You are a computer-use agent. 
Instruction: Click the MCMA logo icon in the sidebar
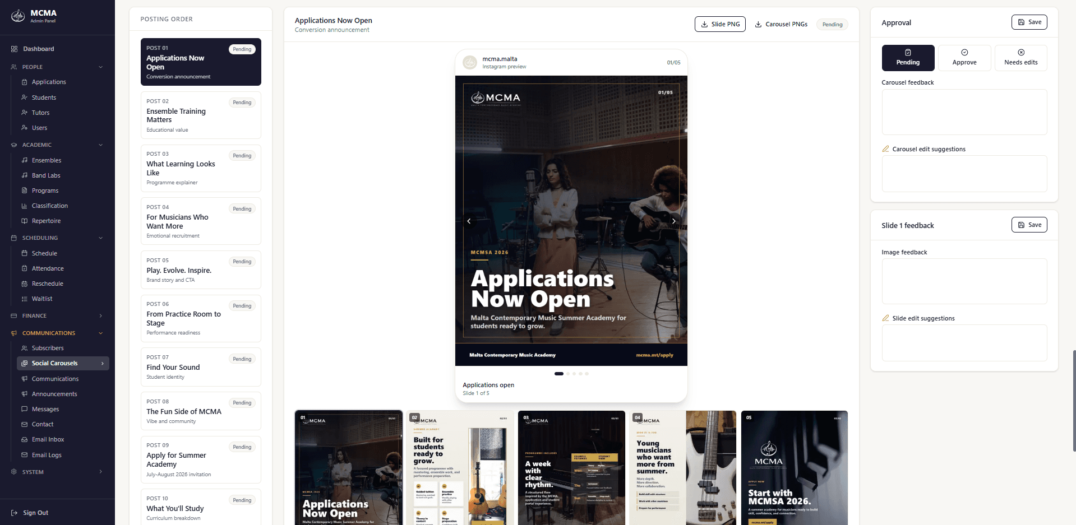pos(18,16)
